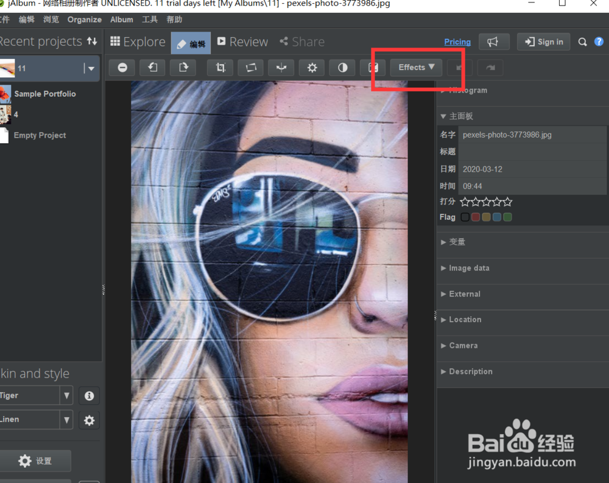Rate the photo three stars
This screenshot has height=483, width=609.
tap(486, 202)
